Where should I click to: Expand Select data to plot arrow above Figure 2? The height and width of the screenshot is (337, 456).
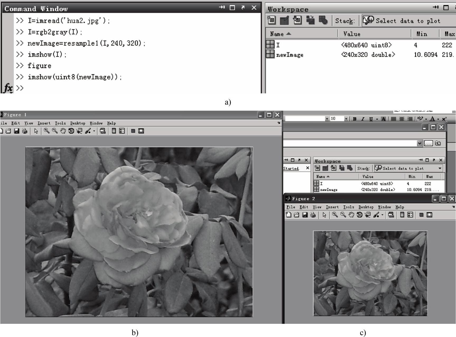440,168
